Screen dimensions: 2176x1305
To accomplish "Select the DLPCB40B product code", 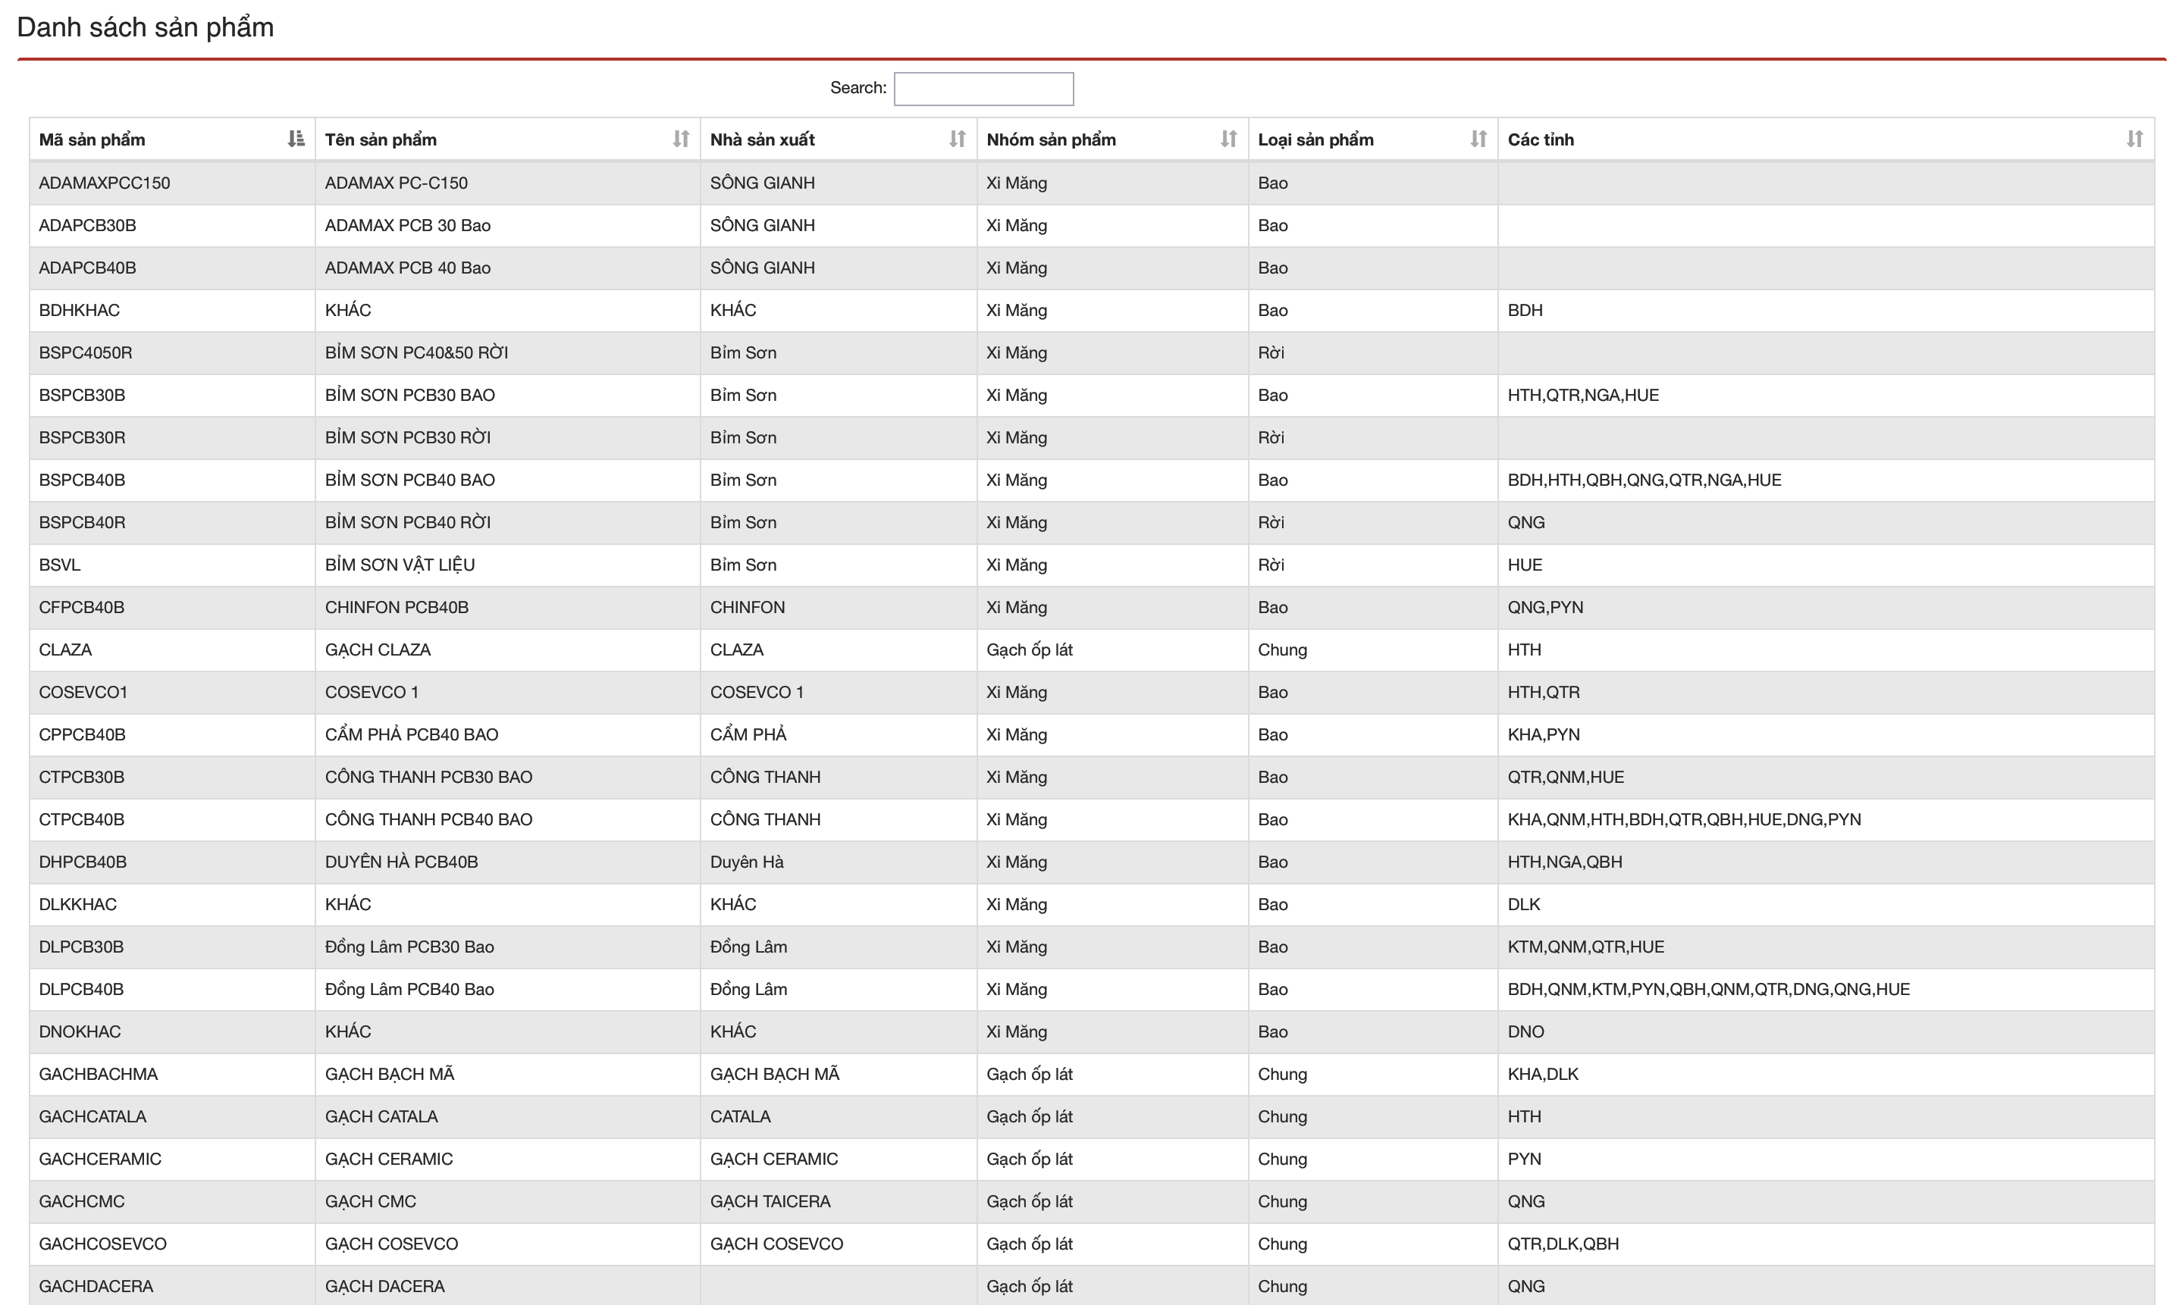I will coord(81,989).
